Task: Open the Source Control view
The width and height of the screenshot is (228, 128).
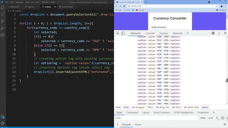Action: [2, 21]
